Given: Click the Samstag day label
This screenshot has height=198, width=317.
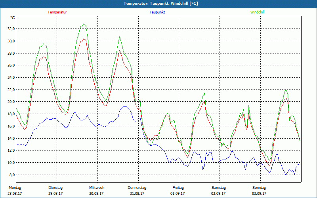Looking at the screenshot, I should click(219, 188).
